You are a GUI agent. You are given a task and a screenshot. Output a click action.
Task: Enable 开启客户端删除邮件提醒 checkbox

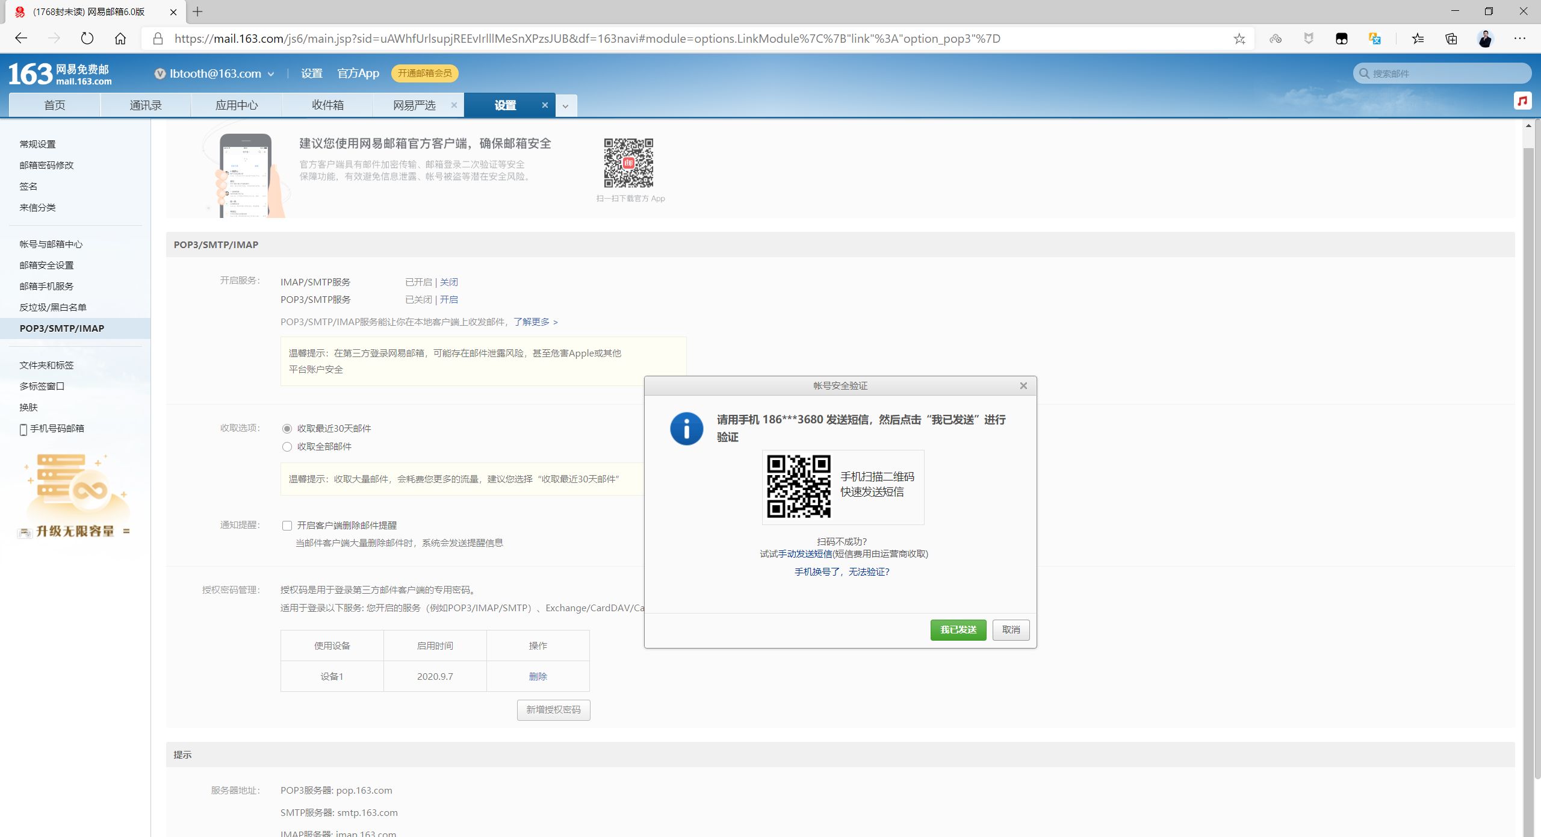tap(287, 526)
